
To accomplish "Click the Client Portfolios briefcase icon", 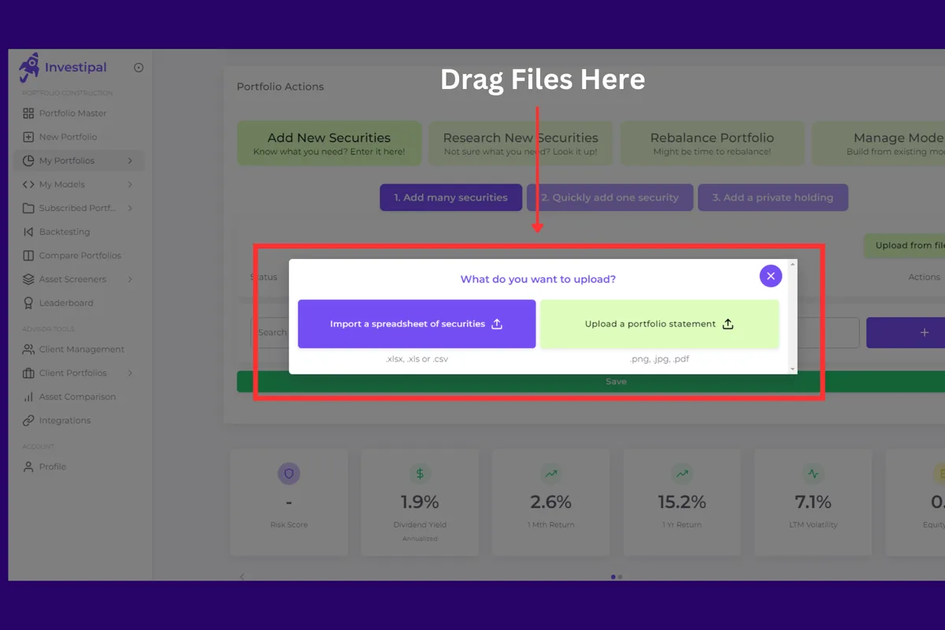I will pos(27,372).
